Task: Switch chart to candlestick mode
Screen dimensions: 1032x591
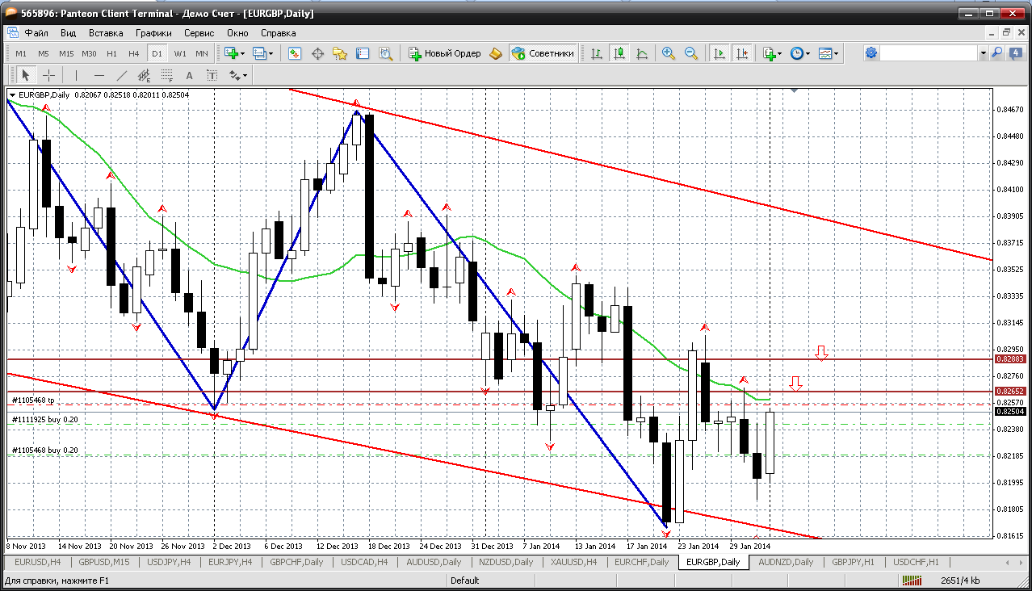Action: pos(619,53)
